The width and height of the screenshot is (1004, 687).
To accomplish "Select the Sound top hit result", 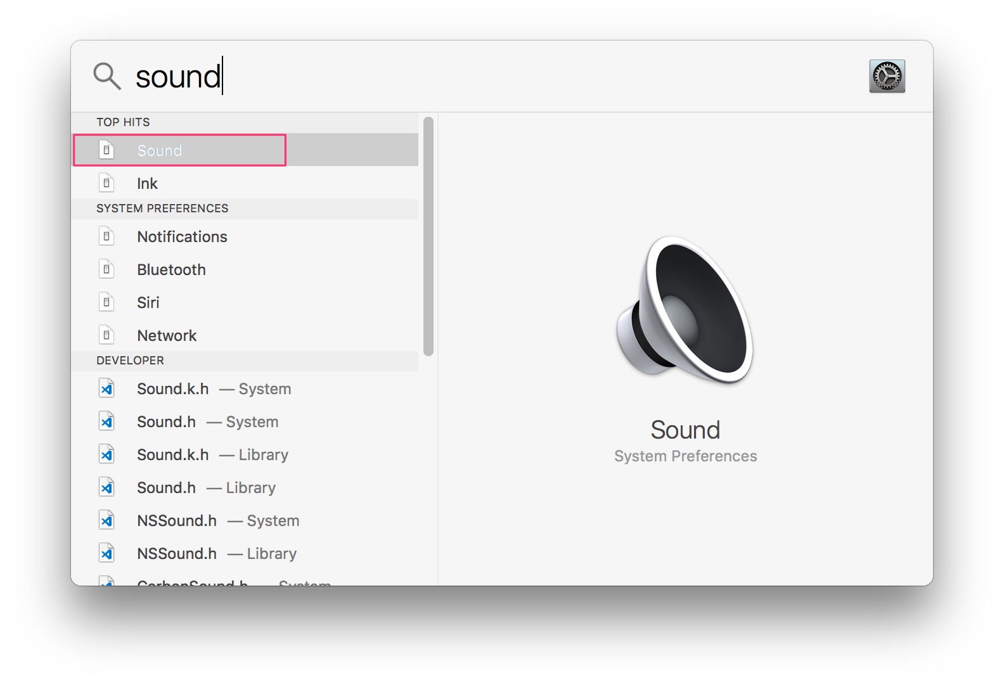I will pyautogui.click(x=245, y=150).
